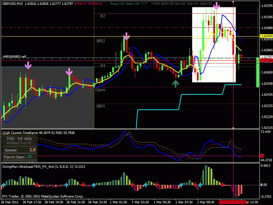
Task: Click the 1 Mar 05:30 time label
Action: coord(162,202)
